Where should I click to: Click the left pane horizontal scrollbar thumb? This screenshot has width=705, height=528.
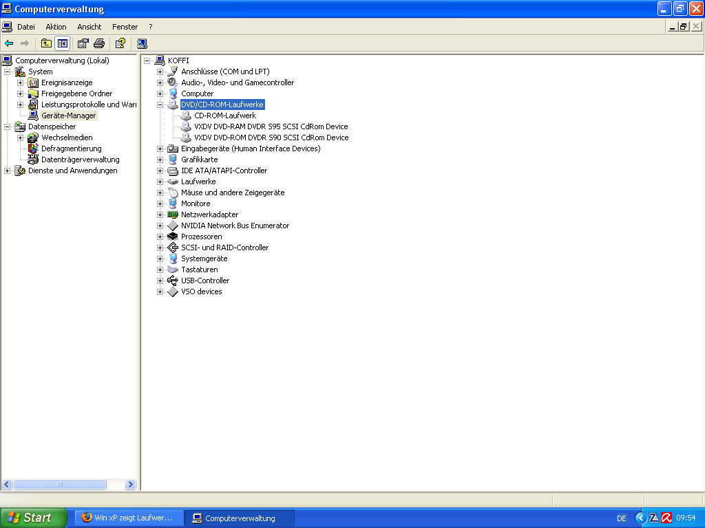[60, 484]
